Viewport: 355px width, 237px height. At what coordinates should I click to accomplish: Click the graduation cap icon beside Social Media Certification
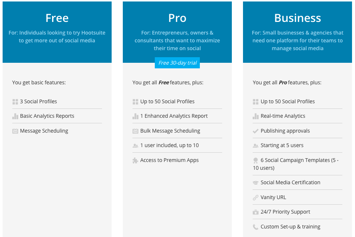[x=256, y=182]
